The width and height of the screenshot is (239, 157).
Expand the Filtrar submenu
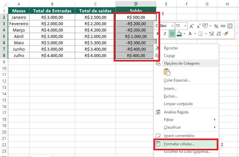coord(214,120)
